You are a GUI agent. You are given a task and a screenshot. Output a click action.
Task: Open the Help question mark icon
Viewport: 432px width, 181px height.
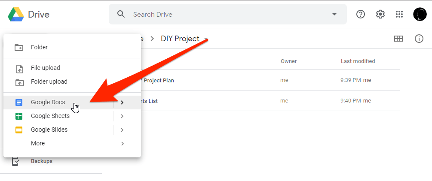[x=360, y=14]
